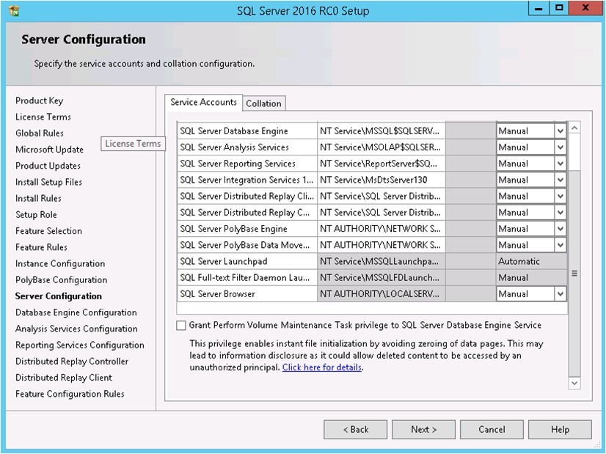Expand startup type for SQL Server PolyBase Engine
The height and width of the screenshot is (454, 606).
[560, 229]
